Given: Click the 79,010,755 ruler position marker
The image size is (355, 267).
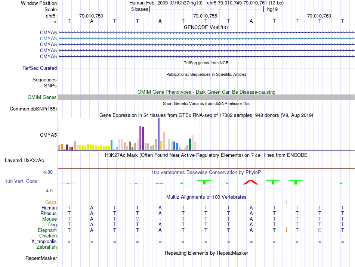Looking at the screenshot, I should click(205, 16).
